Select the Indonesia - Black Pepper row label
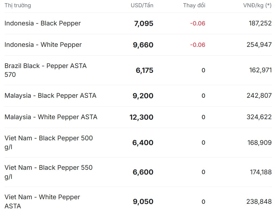 (x=43, y=23)
